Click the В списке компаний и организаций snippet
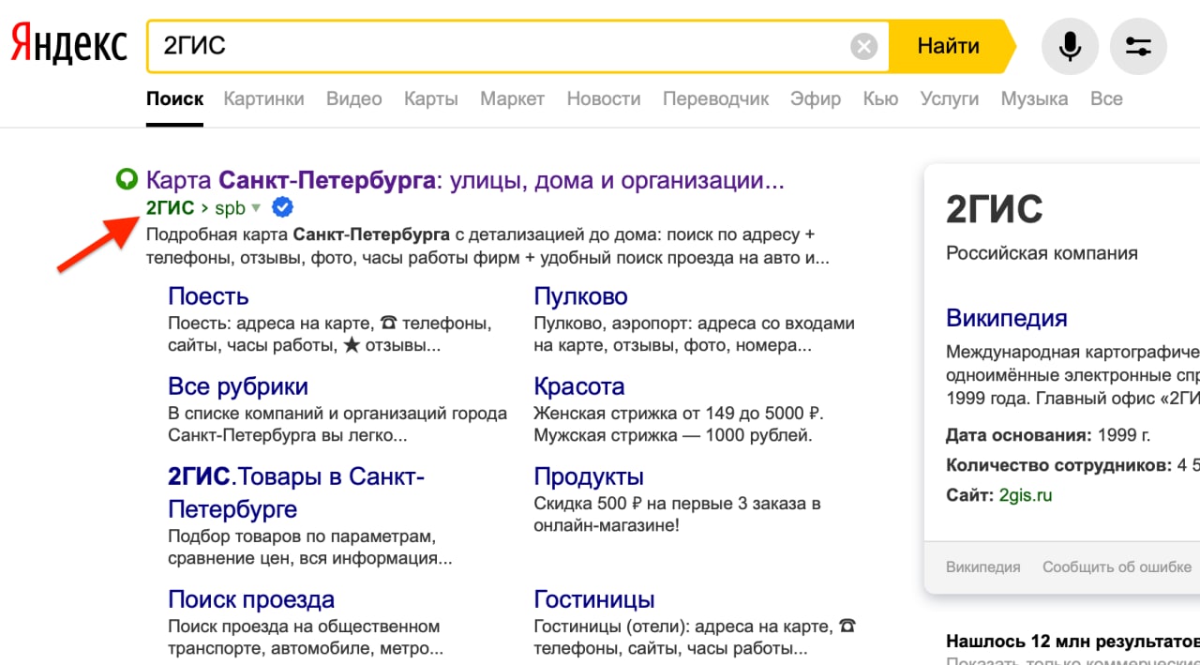 (x=337, y=425)
